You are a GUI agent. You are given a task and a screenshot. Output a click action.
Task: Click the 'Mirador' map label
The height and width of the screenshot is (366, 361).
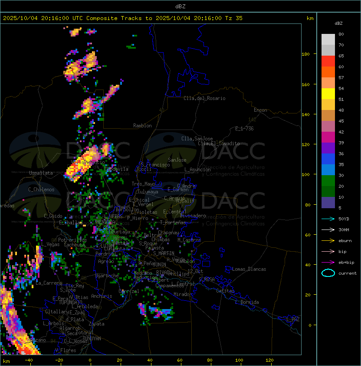pos(183,294)
